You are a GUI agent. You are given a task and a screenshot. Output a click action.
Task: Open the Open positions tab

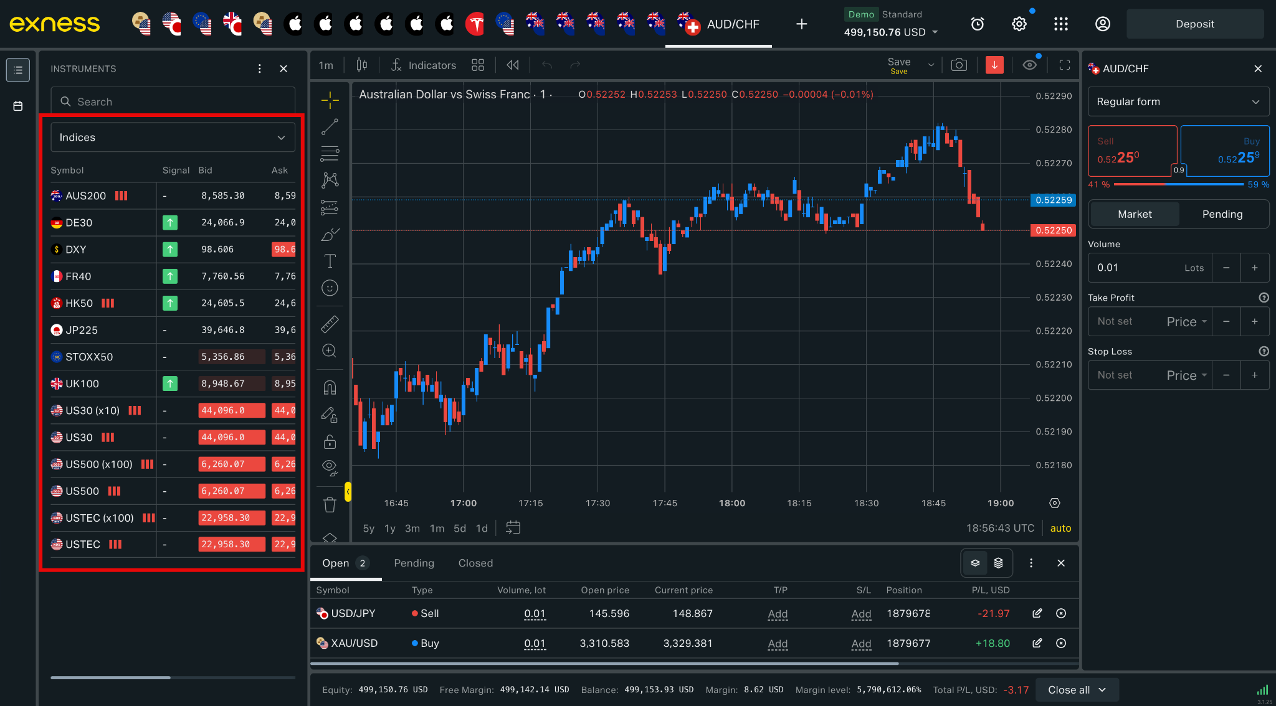coord(346,563)
